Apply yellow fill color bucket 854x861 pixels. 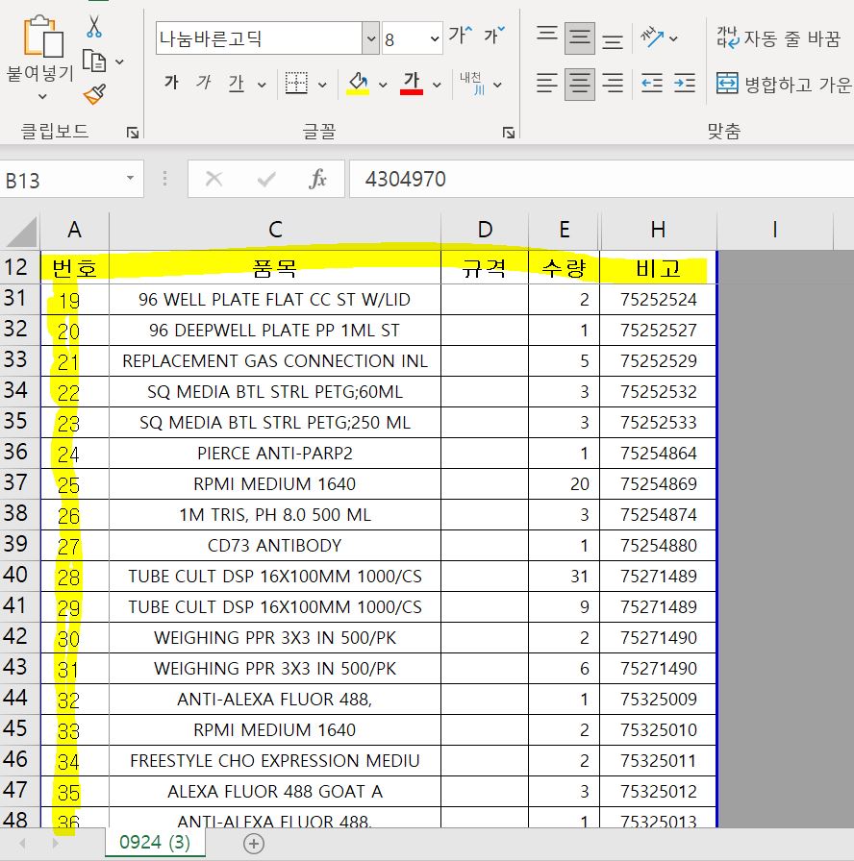tap(358, 84)
